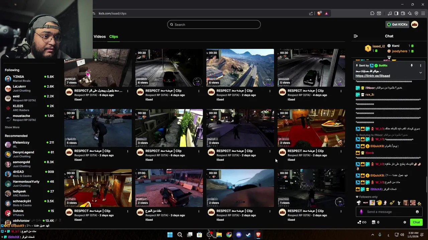This screenshot has width=428, height=240.
Task: Open Discord from the taskbar
Action: tap(238, 235)
